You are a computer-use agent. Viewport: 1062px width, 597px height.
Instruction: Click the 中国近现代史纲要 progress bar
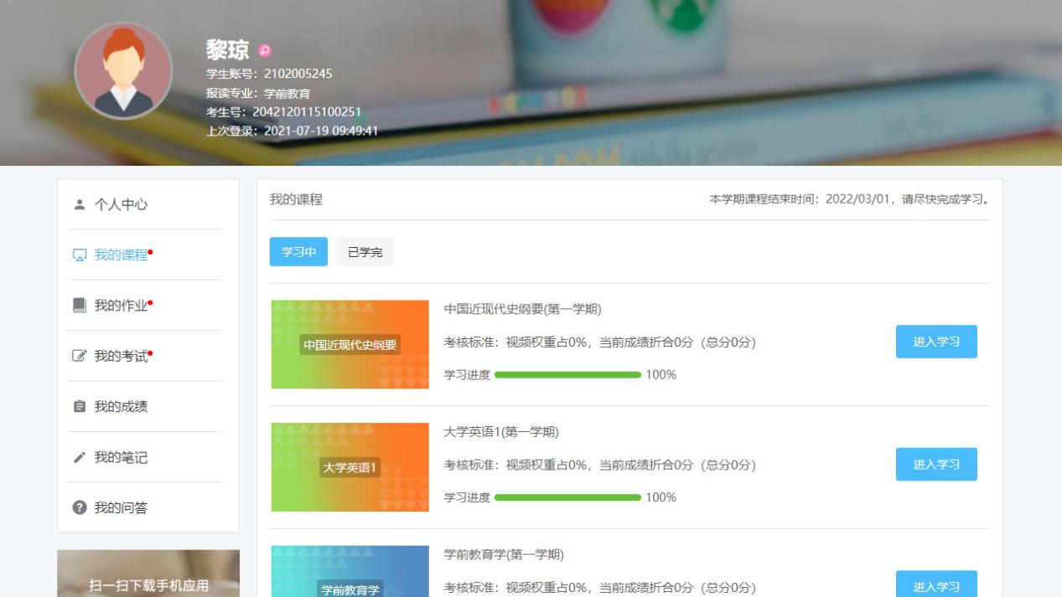click(x=567, y=375)
